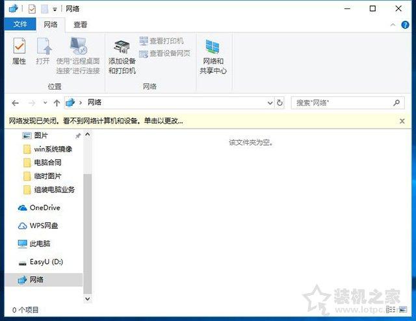
Task: Minimize the 网络 window
Action: pos(347,8)
